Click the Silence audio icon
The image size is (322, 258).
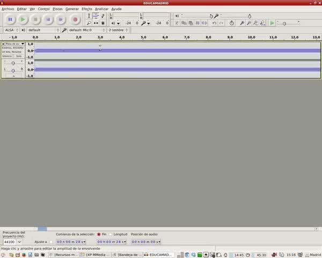(x=204, y=23)
